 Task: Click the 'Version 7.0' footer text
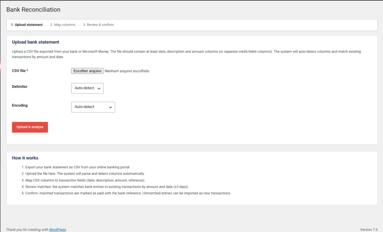coord(368,229)
